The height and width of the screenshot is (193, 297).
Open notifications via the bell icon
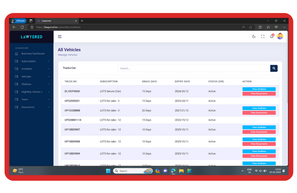pos(271,37)
